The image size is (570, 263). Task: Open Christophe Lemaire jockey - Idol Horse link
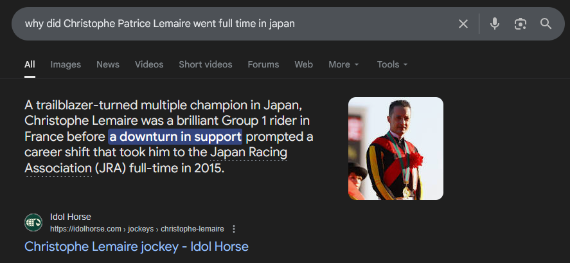pyautogui.click(x=136, y=246)
